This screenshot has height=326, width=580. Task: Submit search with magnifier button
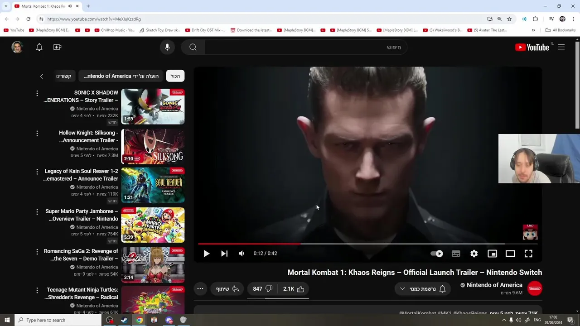(193, 47)
